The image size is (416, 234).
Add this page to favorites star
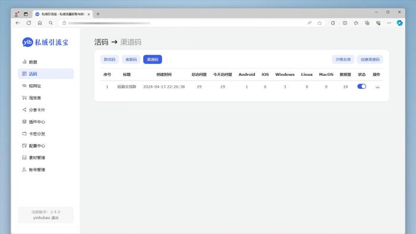pos(320,23)
